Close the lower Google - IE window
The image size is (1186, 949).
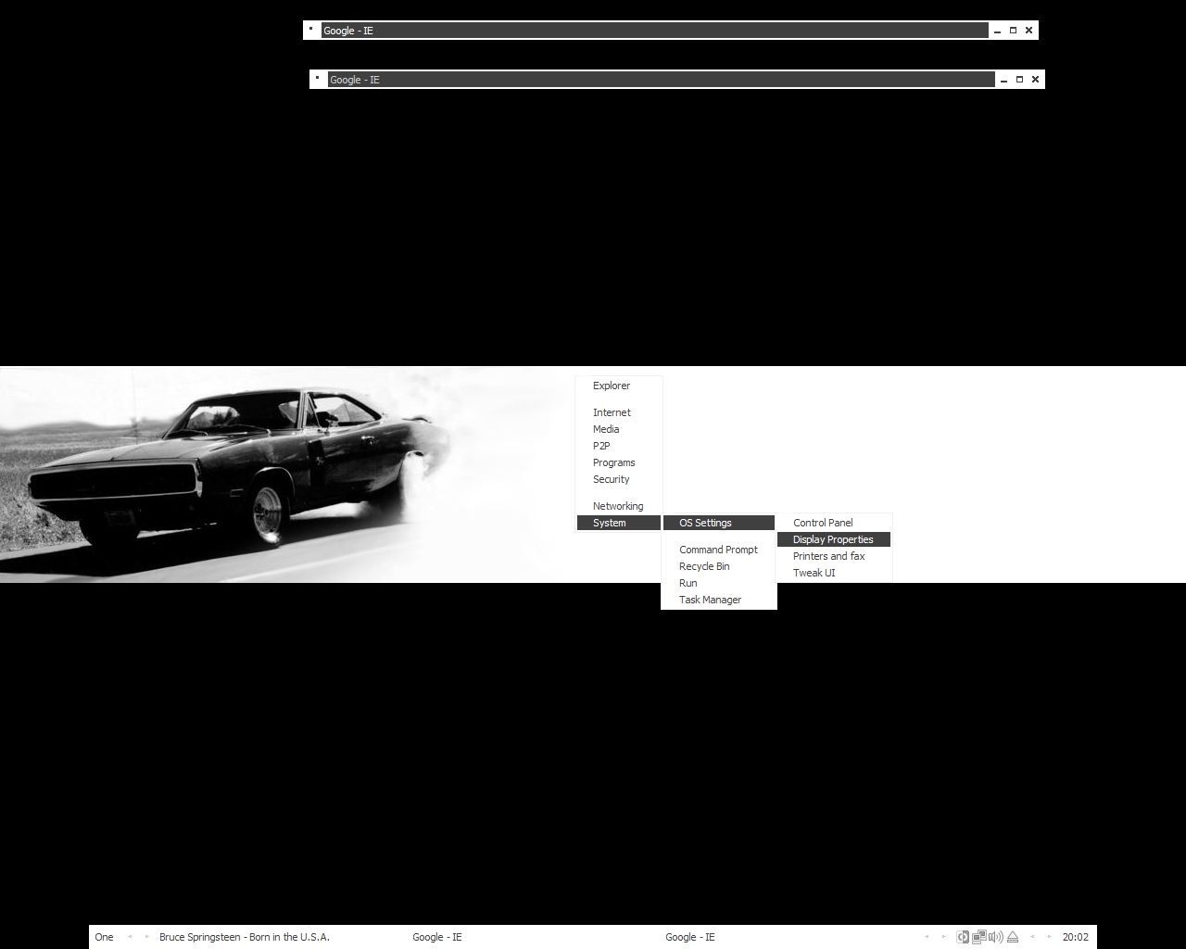[1035, 80]
